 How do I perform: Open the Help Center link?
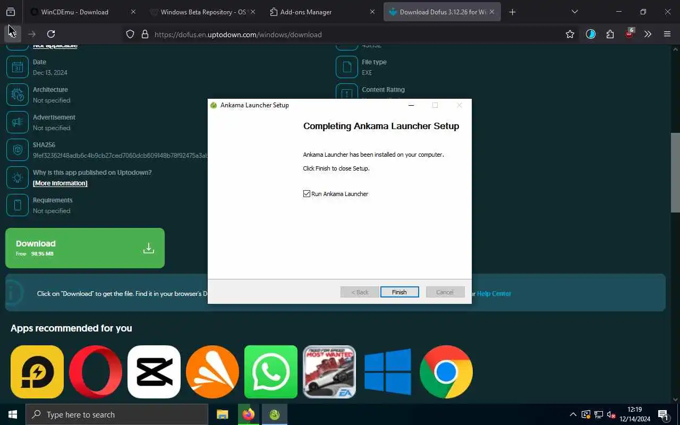(494, 293)
